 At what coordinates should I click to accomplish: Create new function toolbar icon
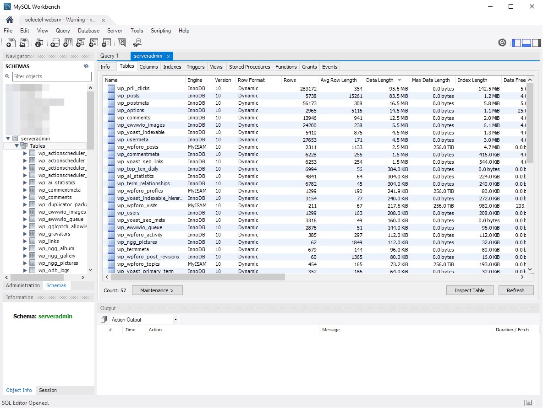pyautogui.click(x=106, y=43)
